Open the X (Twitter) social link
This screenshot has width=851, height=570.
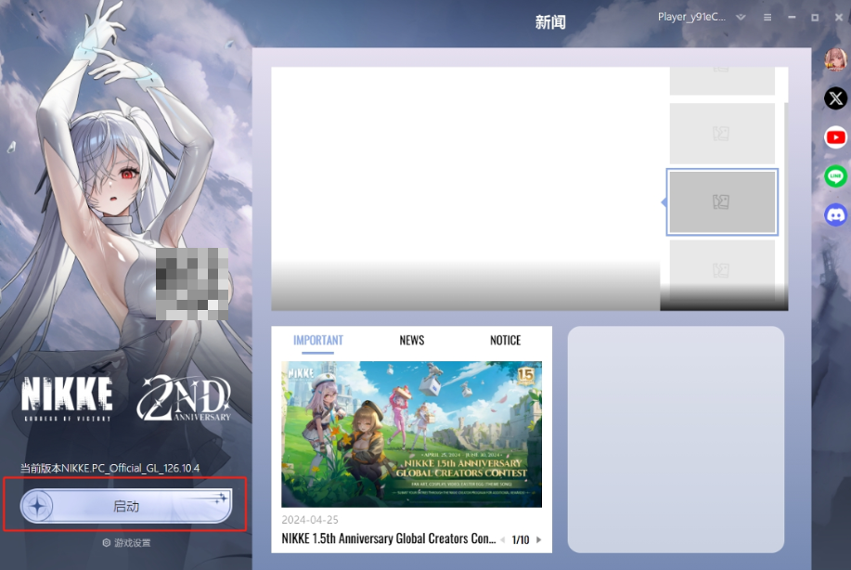point(836,98)
